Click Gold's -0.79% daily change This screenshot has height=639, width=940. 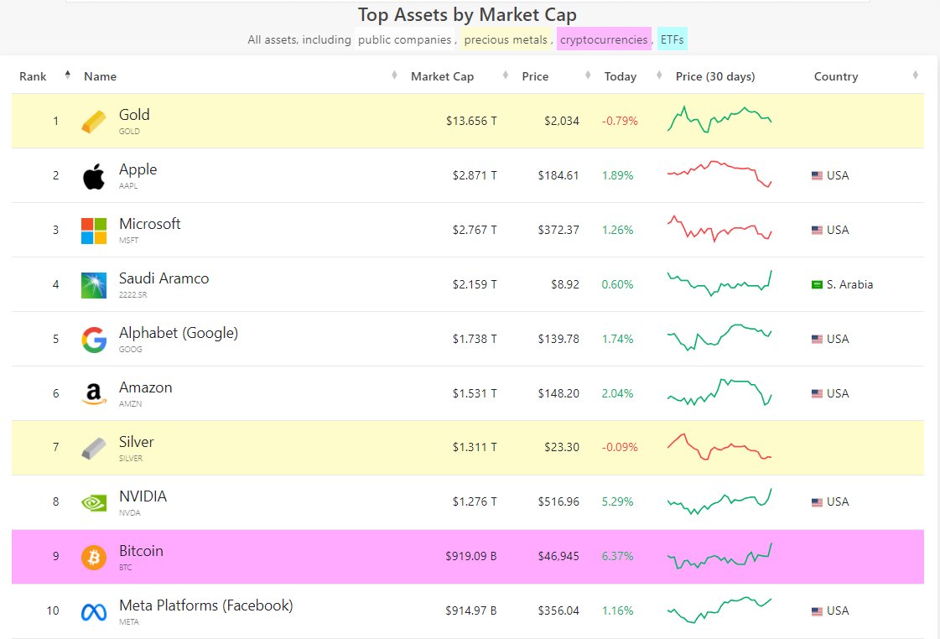coord(620,121)
